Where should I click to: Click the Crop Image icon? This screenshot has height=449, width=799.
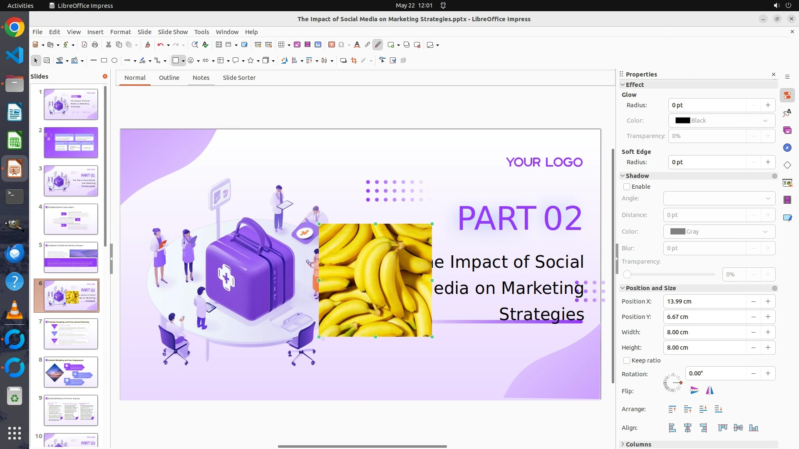(354, 61)
